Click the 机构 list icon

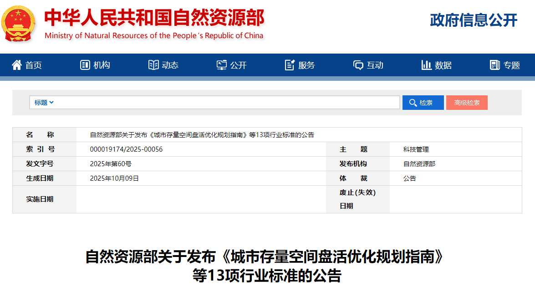click(x=85, y=65)
